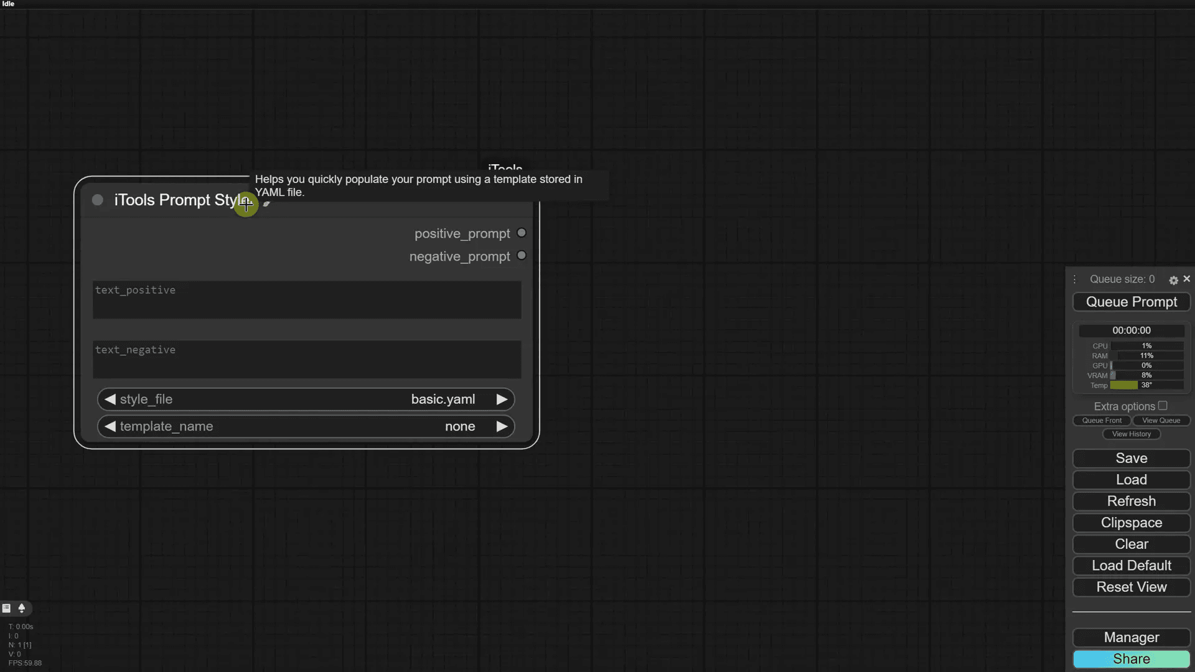This screenshot has height=672, width=1195.
Task: Click the GPU usage bar
Action: coord(1146,366)
